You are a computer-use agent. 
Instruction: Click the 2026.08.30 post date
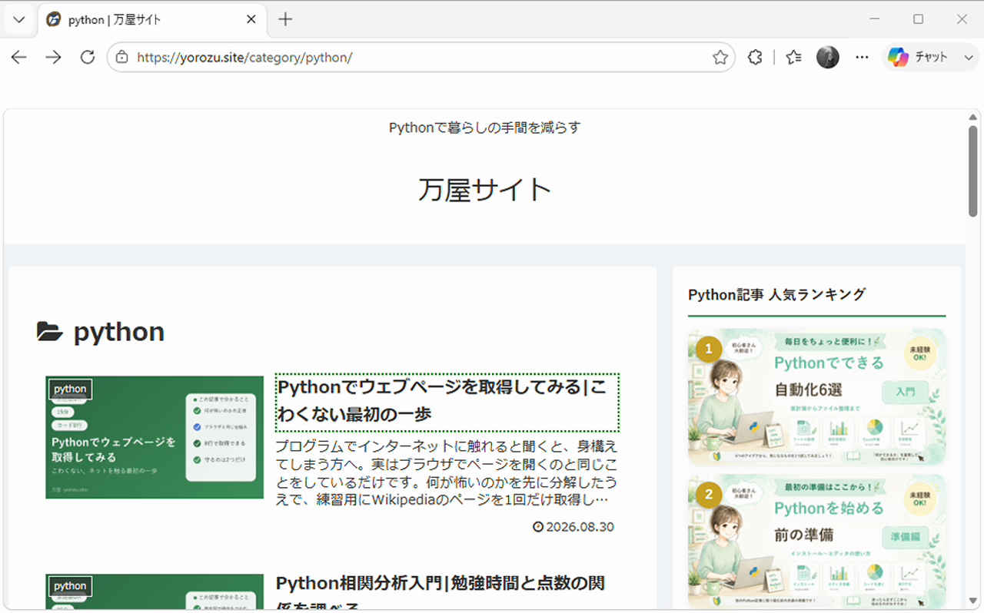(580, 527)
